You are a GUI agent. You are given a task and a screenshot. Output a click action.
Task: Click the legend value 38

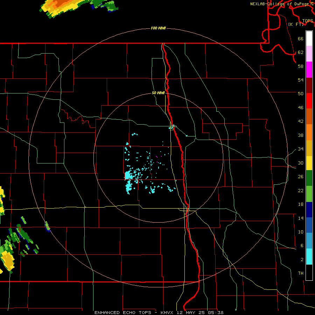pos(301,135)
